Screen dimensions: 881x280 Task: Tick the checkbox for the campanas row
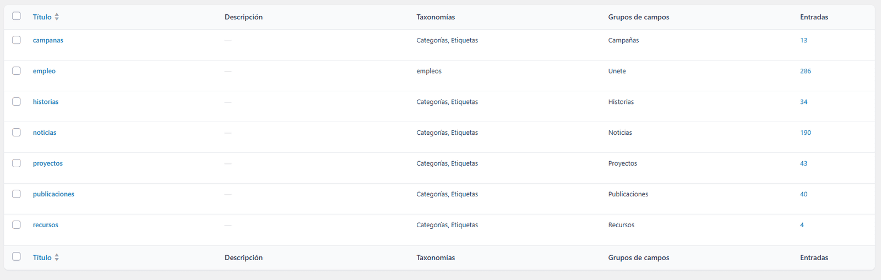tap(17, 40)
